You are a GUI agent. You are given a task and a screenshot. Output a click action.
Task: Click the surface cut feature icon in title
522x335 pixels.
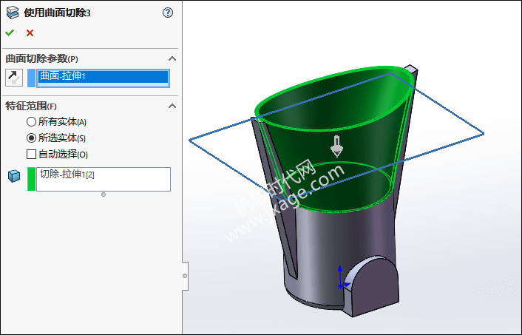[x=12, y=13]
